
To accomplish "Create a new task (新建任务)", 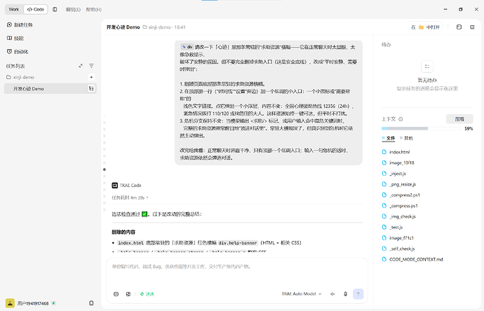I will pos(20,25).
